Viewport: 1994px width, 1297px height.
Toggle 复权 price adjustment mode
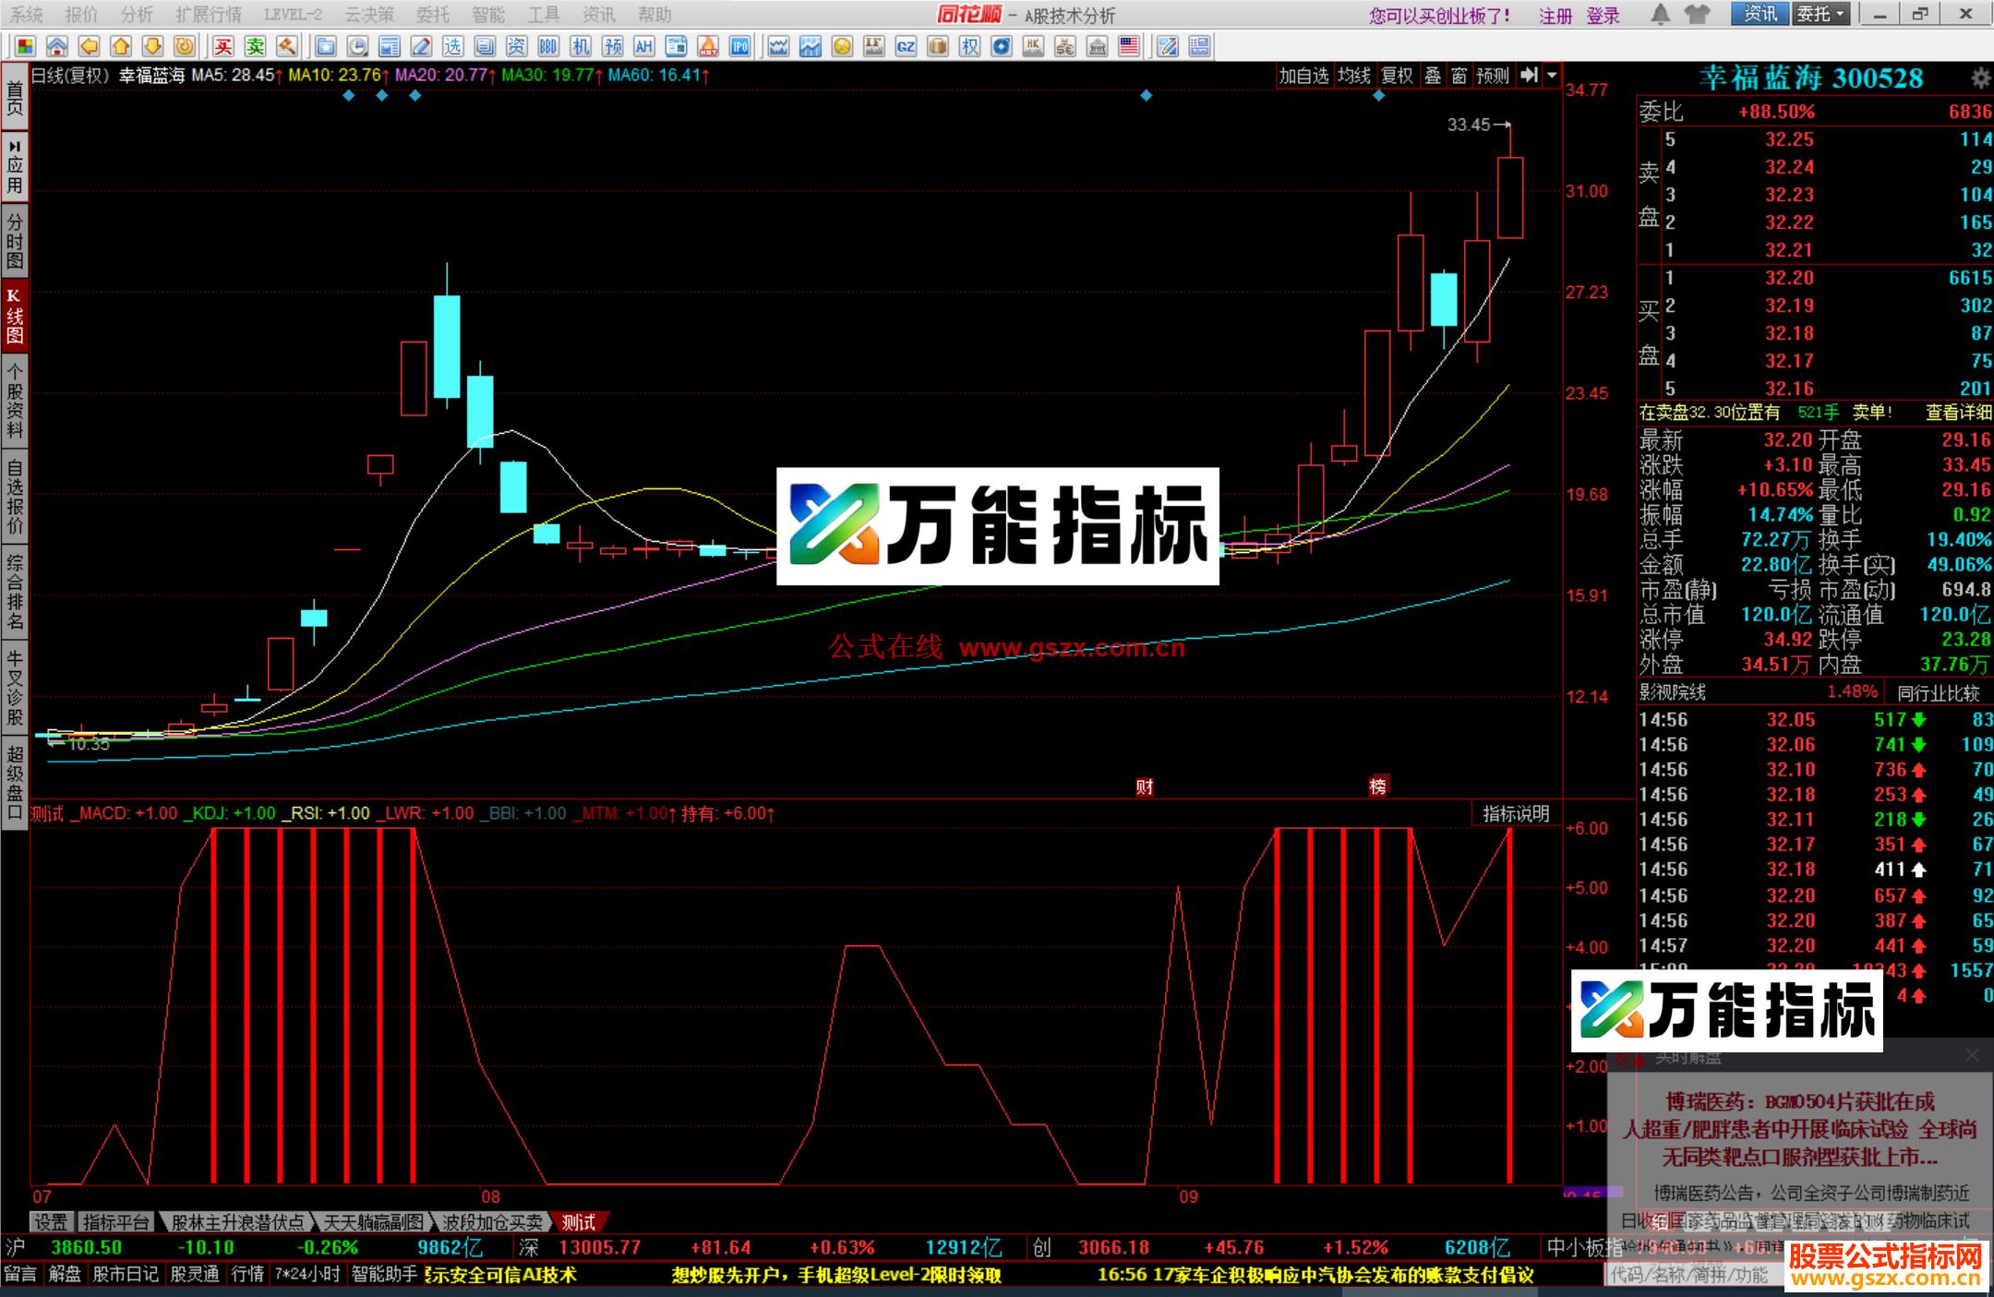coord(1397,78)
